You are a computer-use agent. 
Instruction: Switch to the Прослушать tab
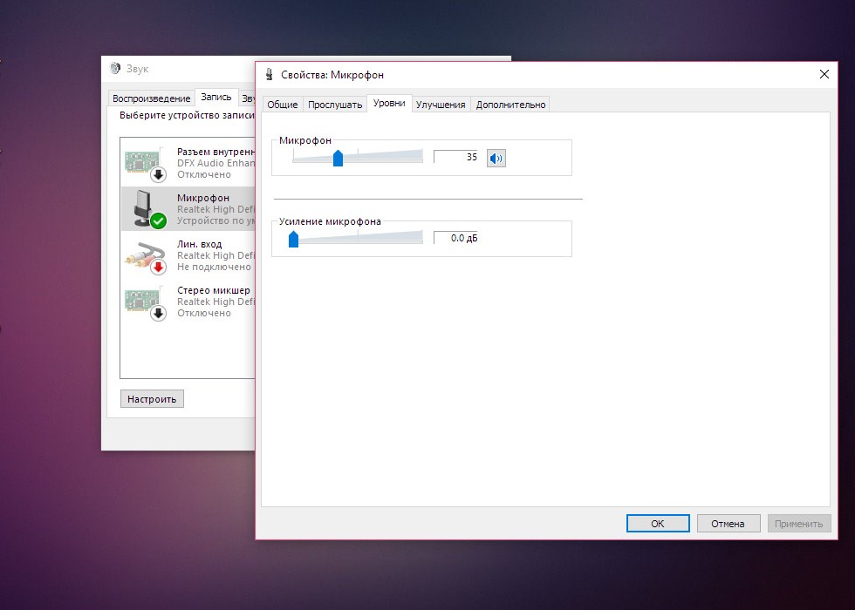coord(335,105)
